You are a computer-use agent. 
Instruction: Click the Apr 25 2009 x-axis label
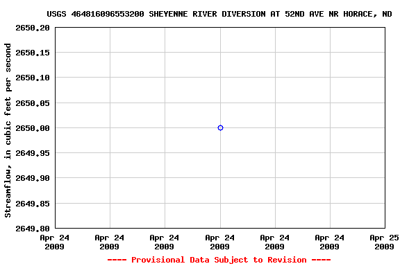click(x=384, y=242)
